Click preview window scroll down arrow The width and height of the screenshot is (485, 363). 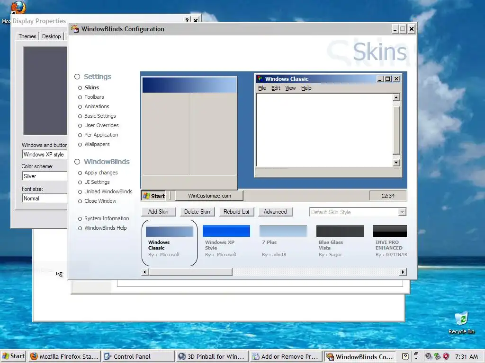[x=396, y=163]
